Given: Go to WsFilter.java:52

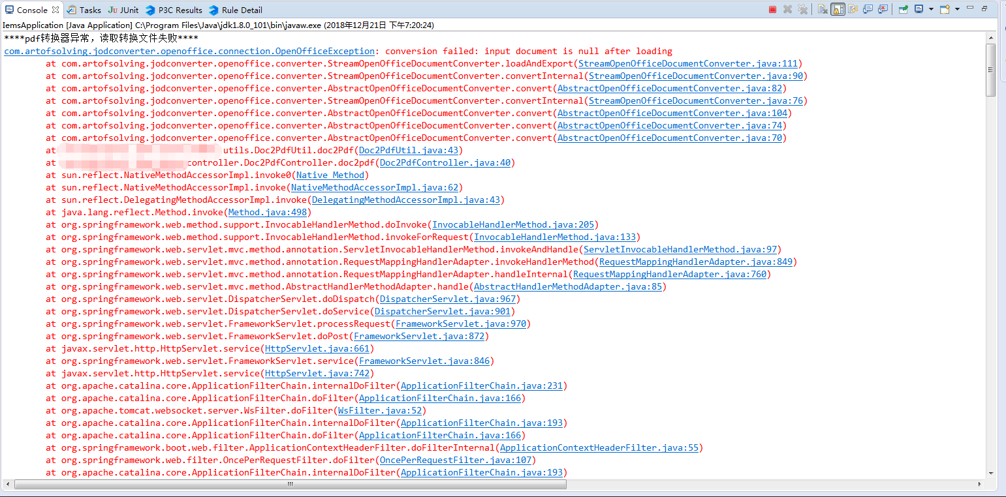Looking at the screenshot, I should tap(380, 410).
